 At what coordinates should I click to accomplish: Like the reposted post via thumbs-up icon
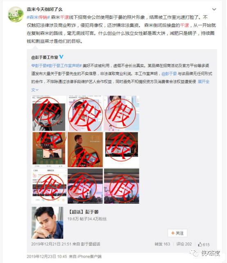pyautogui.click(x=200, y=244)
